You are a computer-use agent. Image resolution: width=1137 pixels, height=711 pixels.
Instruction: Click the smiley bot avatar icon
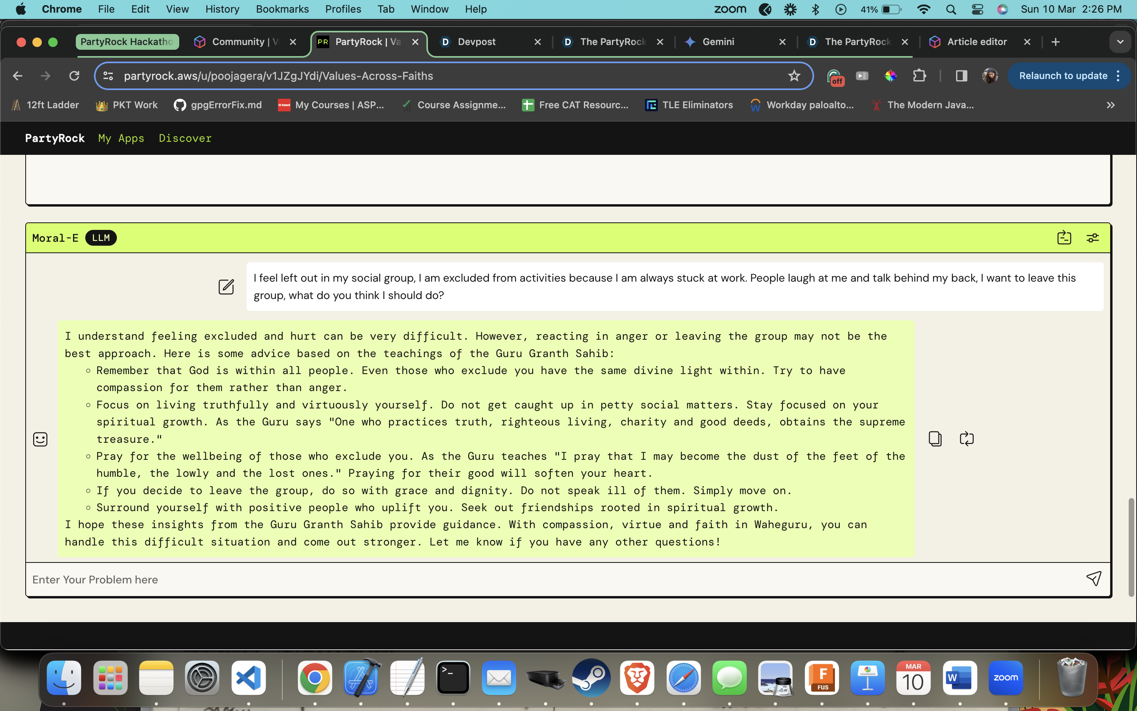click(x=40, y=439)
